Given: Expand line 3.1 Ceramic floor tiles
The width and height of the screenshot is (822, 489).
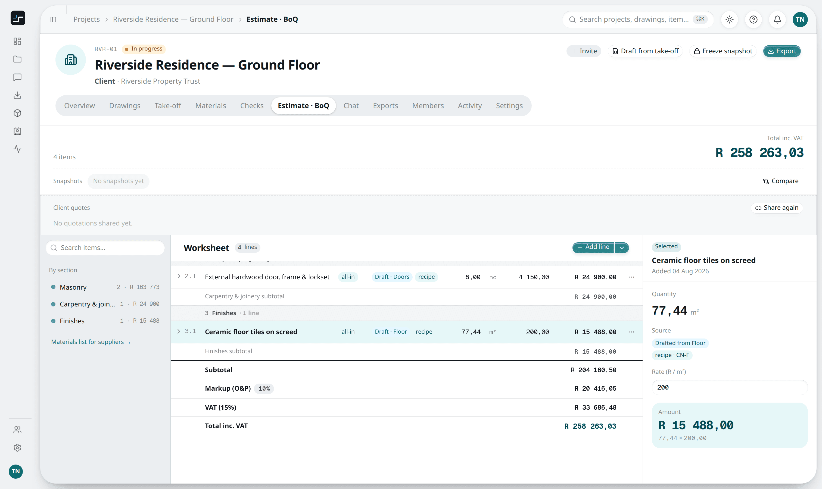Looking at the screenshot, I should tap(179, 331).
